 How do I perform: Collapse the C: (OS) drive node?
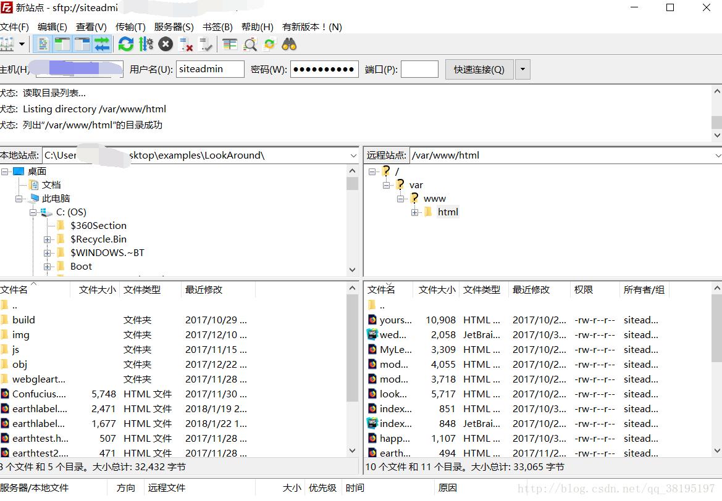click(x=33, y=212)
